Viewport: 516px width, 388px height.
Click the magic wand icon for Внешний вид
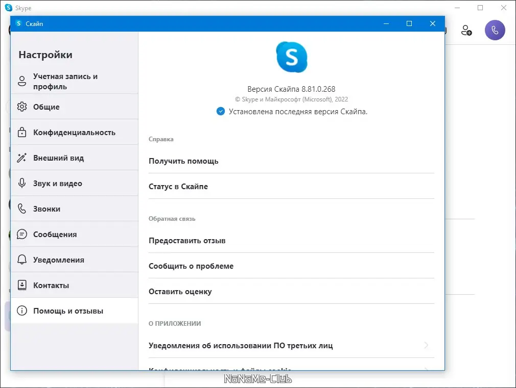(22, 158)
